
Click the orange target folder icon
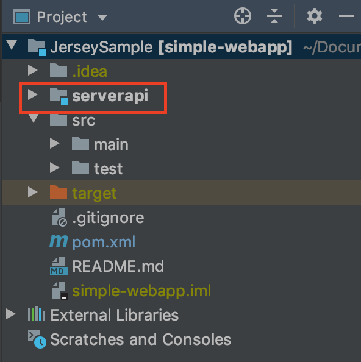pos(58,192)
